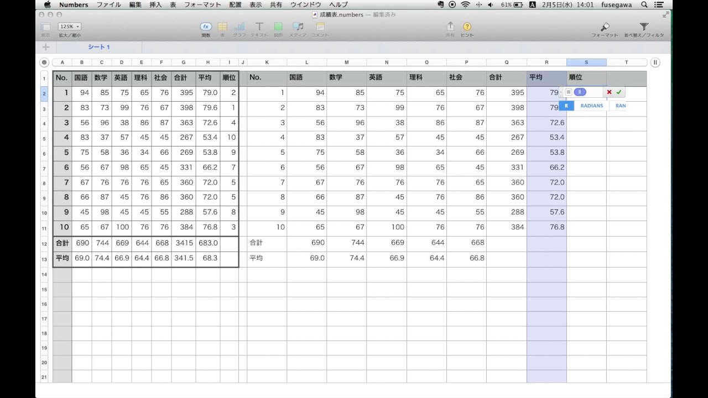This screenshot has width=708, height=398.
Task: Open the 配置 menu
Action: pos(235,4)
